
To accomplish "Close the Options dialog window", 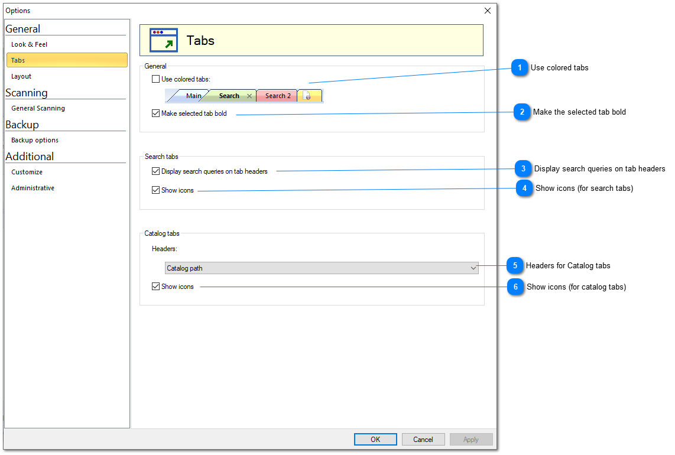I will tap(488, 11).
